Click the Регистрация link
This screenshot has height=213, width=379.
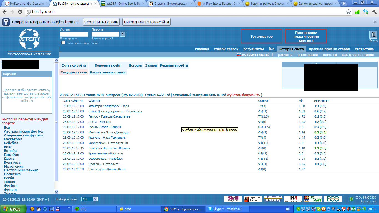pyautogui.click(x=69, y=39)
